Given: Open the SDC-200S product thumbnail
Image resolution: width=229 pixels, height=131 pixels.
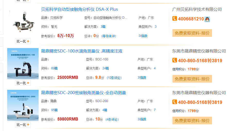Looking at the screenshot, I should [x=23, y=105].
